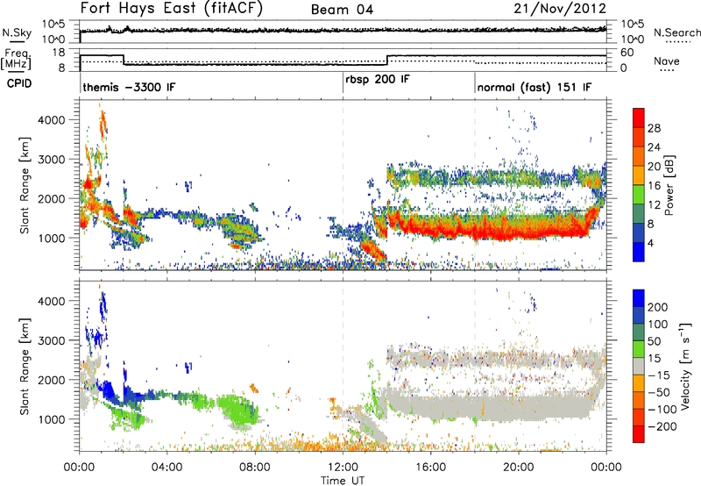
Task: Click the '12:00' time tick label
Action: tap(343, 468)
